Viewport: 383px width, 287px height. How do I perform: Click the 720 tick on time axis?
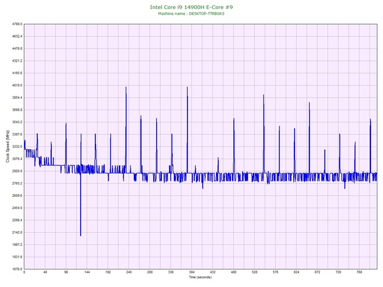click(x=338, y=272)
